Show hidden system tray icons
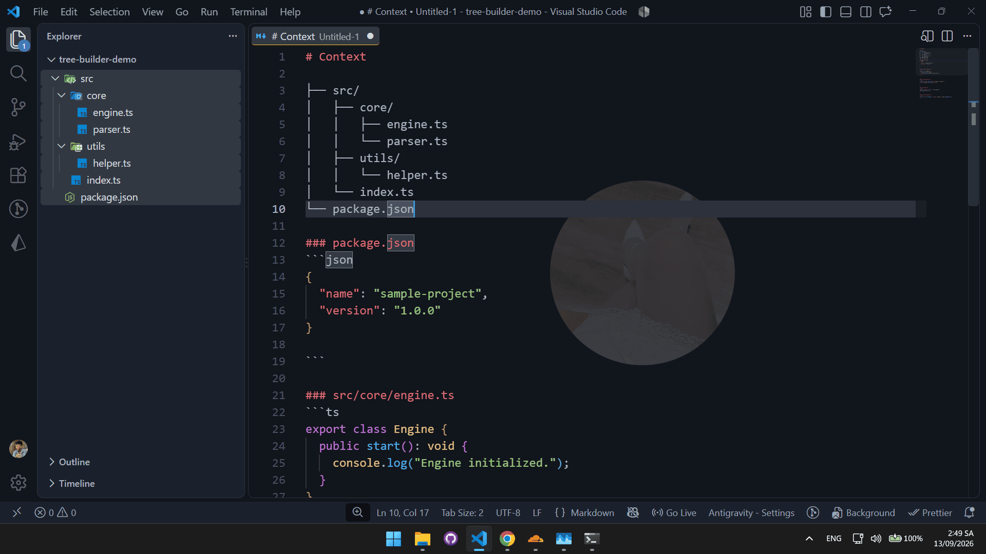 point(809,539)
